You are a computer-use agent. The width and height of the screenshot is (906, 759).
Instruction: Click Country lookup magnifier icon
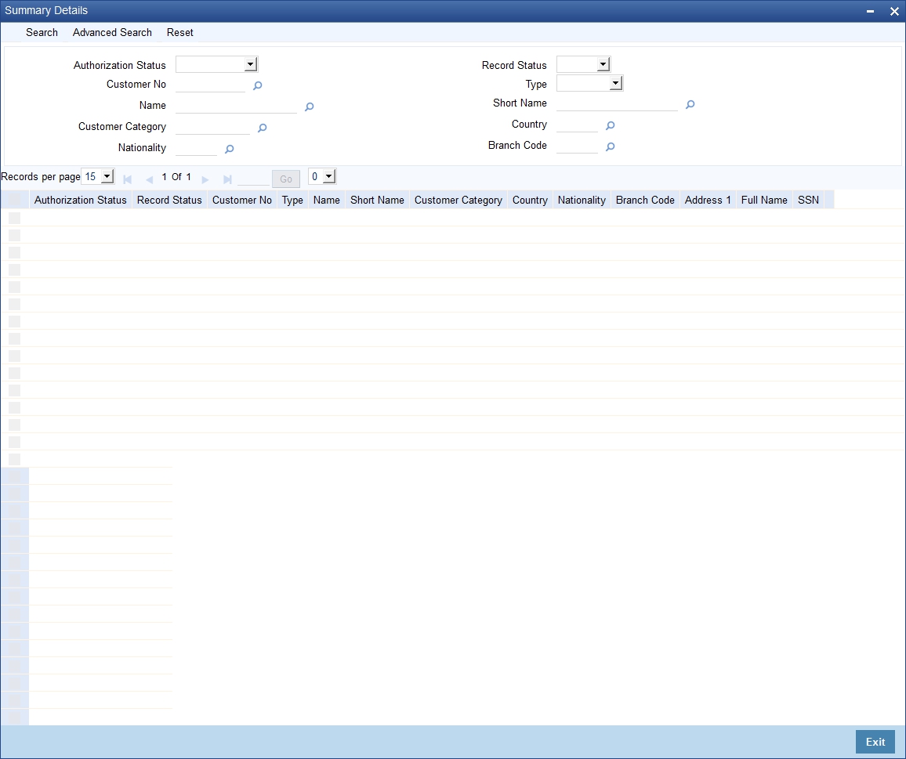tap(610, 125)
